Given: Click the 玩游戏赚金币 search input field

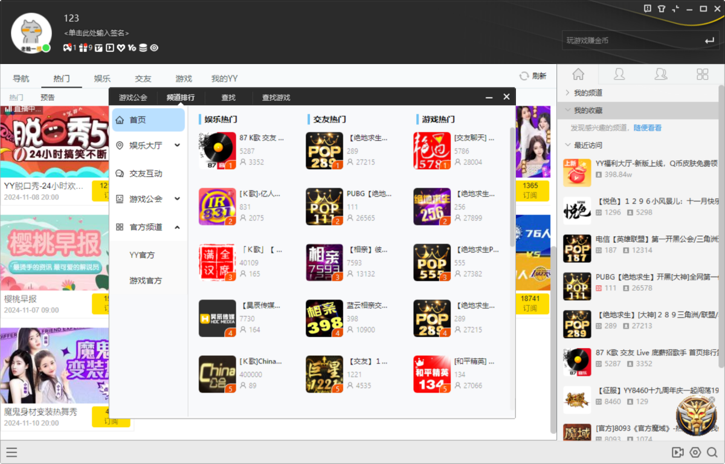Looking at the screenshot, I should coord(628,40).
